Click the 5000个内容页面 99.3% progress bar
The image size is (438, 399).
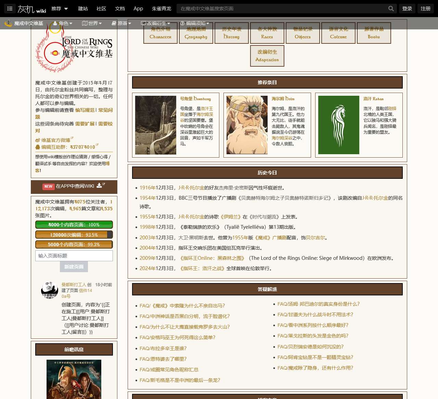point(74,244)
